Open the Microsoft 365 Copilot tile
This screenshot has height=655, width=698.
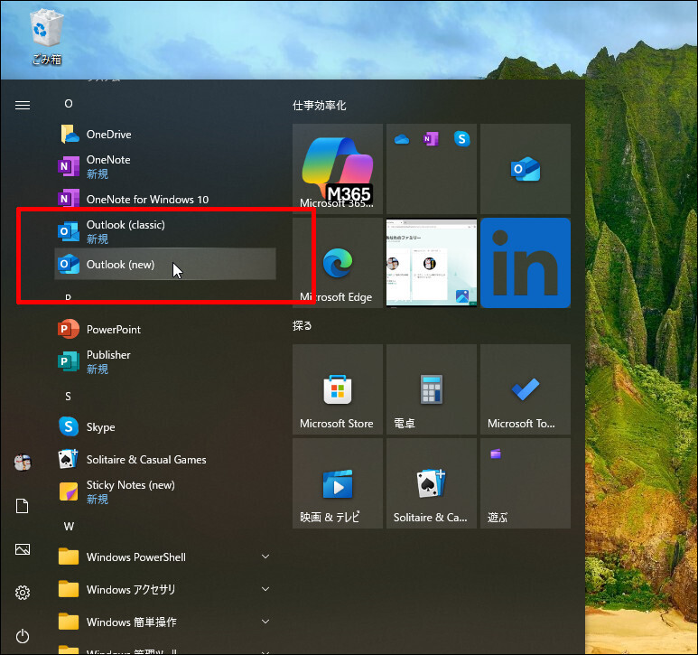click(x=338, y=169)
